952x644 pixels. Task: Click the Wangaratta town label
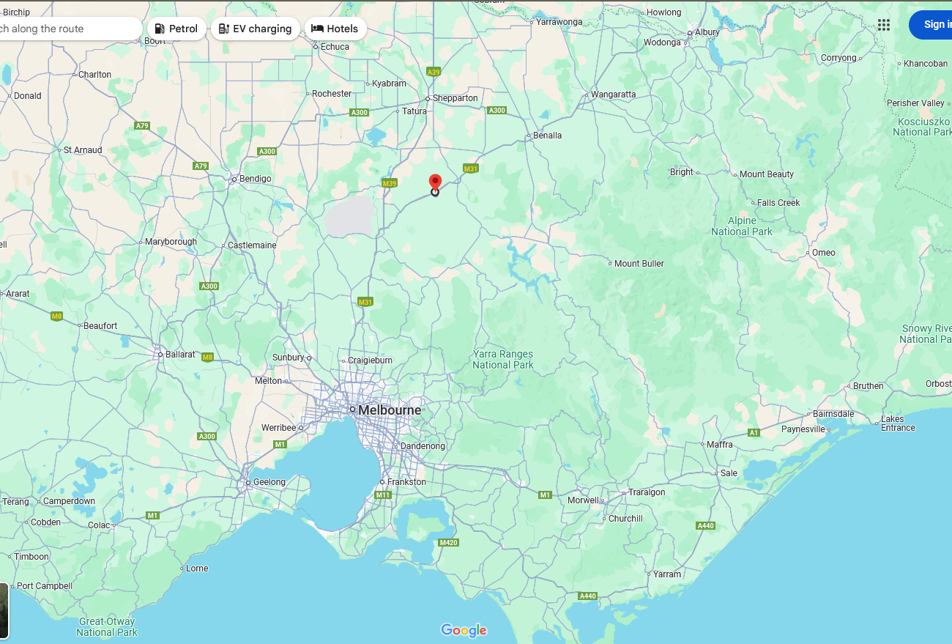[614, 95]
